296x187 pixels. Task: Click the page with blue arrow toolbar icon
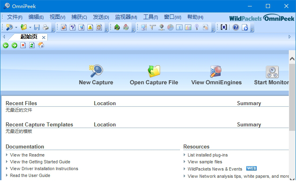coord(245,27)
